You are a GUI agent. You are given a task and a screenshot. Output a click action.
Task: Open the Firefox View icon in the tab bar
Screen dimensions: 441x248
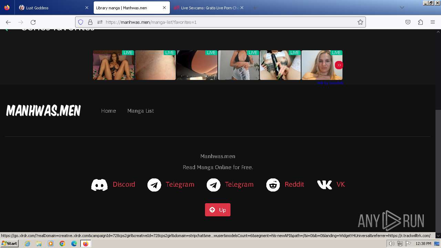pyautogui.click(x=7, y=8)
